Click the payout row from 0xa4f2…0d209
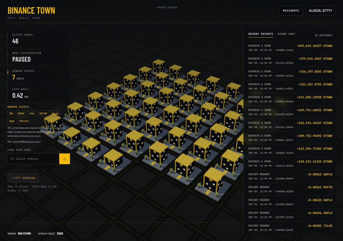Image resolution: width=343 pixels, height=241 pixels. pos(290,112)
